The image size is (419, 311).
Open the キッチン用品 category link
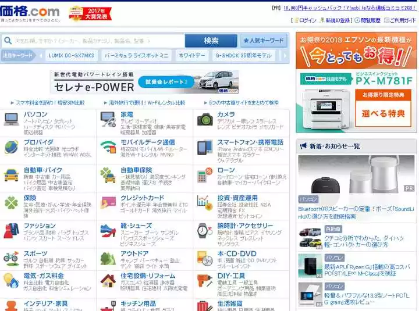click(138, 303)
